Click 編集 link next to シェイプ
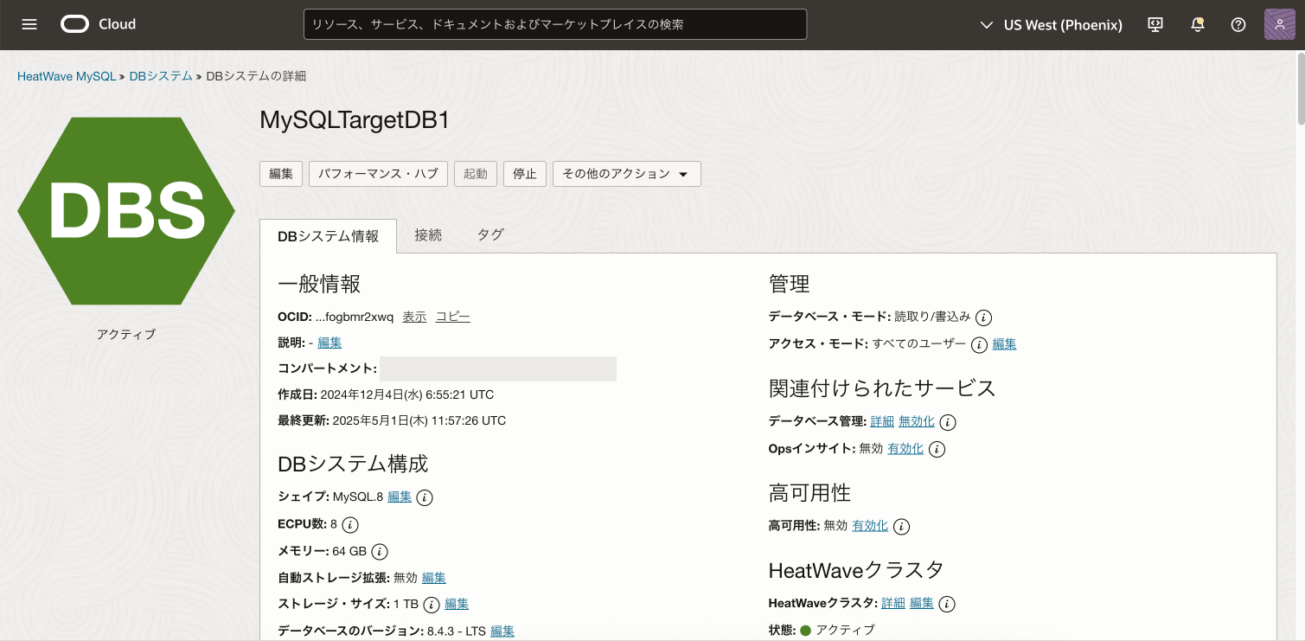The height and width of the screenshot is (641, 1305). tap(400, 497)
